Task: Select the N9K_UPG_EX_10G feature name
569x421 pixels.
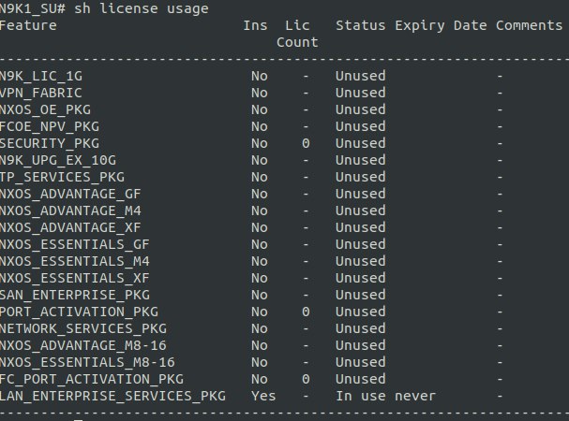Action: [58, 161]
